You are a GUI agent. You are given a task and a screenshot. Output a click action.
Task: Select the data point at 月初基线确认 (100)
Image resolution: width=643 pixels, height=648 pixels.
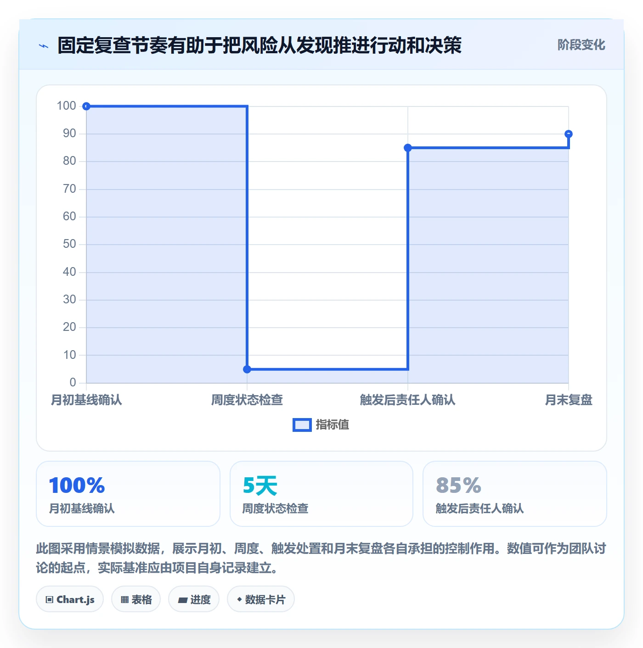[x=86, y=106]
